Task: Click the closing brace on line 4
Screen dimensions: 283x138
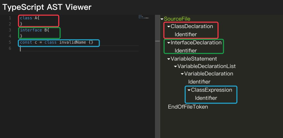Action: (21, 36)
